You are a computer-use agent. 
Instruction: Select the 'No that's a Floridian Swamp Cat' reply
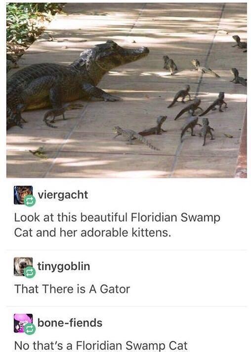coord(101,346)
